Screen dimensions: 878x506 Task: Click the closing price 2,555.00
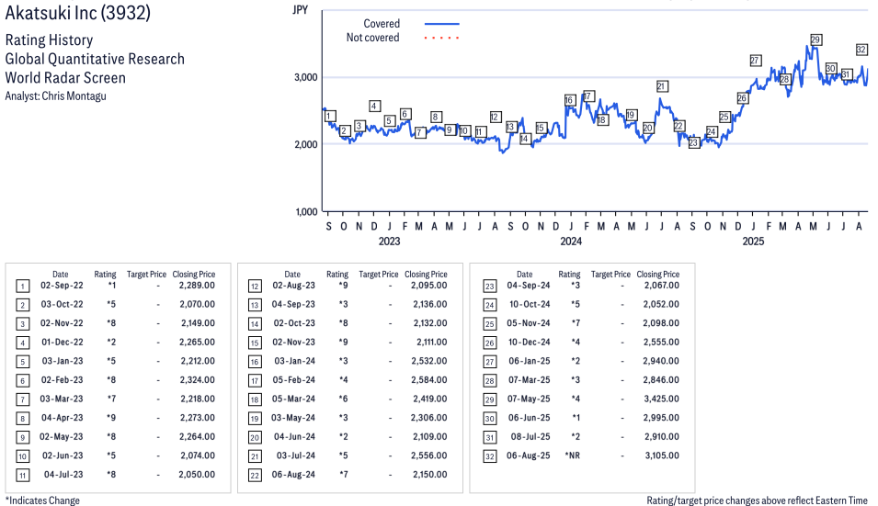661,342
